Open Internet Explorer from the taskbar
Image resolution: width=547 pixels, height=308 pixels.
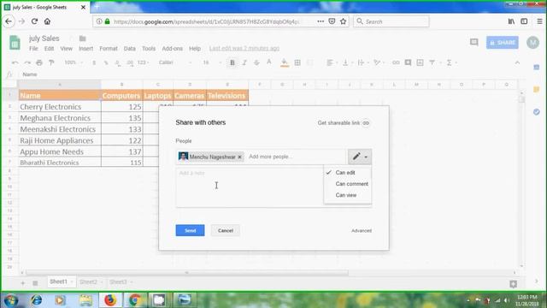tap(36, 300)
